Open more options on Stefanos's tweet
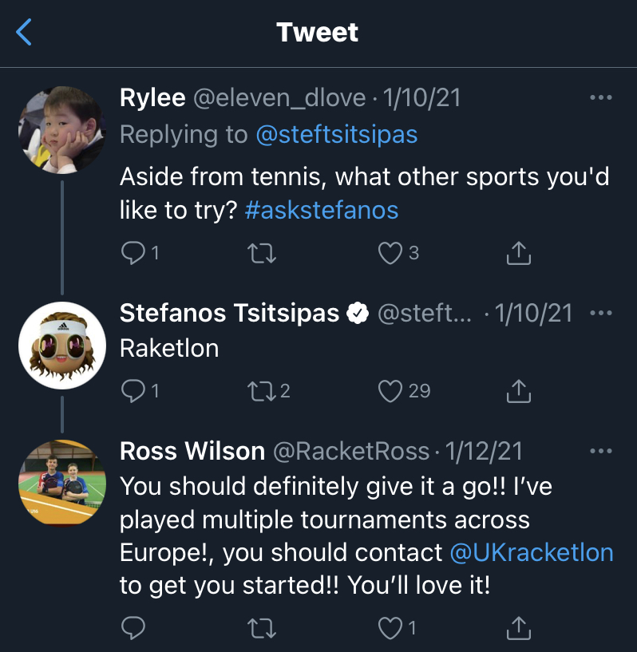 pos(599,314)
